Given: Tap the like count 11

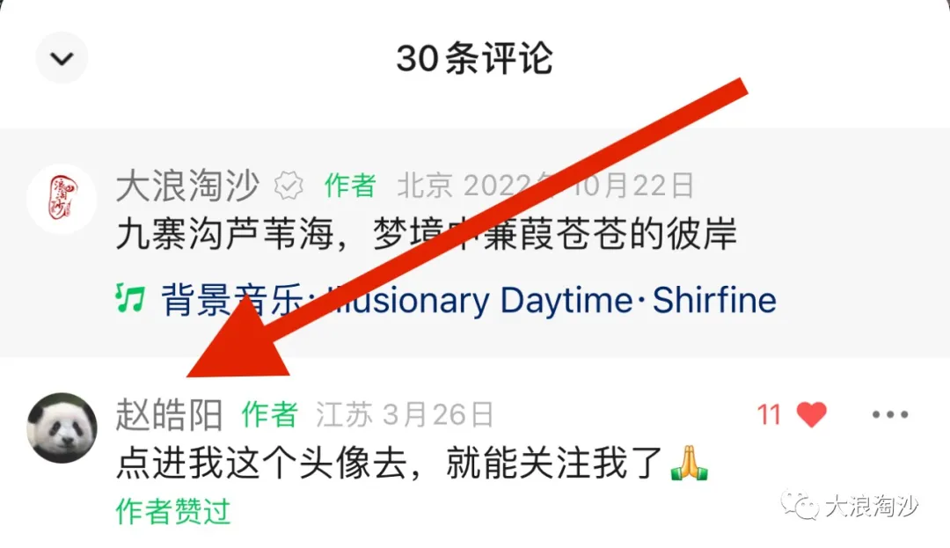Looking at the screenshot, I should tap(770, 415).
